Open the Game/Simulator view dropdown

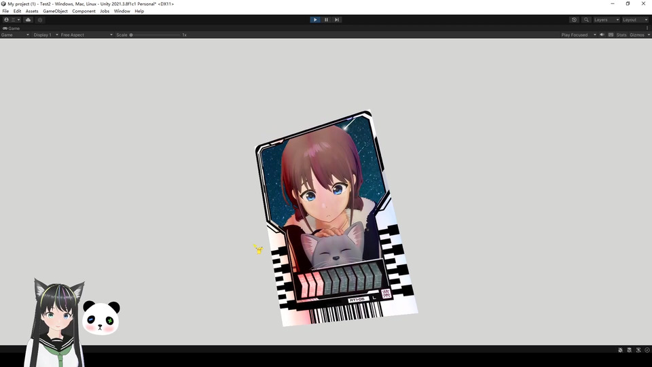click(x=16, y=35)
